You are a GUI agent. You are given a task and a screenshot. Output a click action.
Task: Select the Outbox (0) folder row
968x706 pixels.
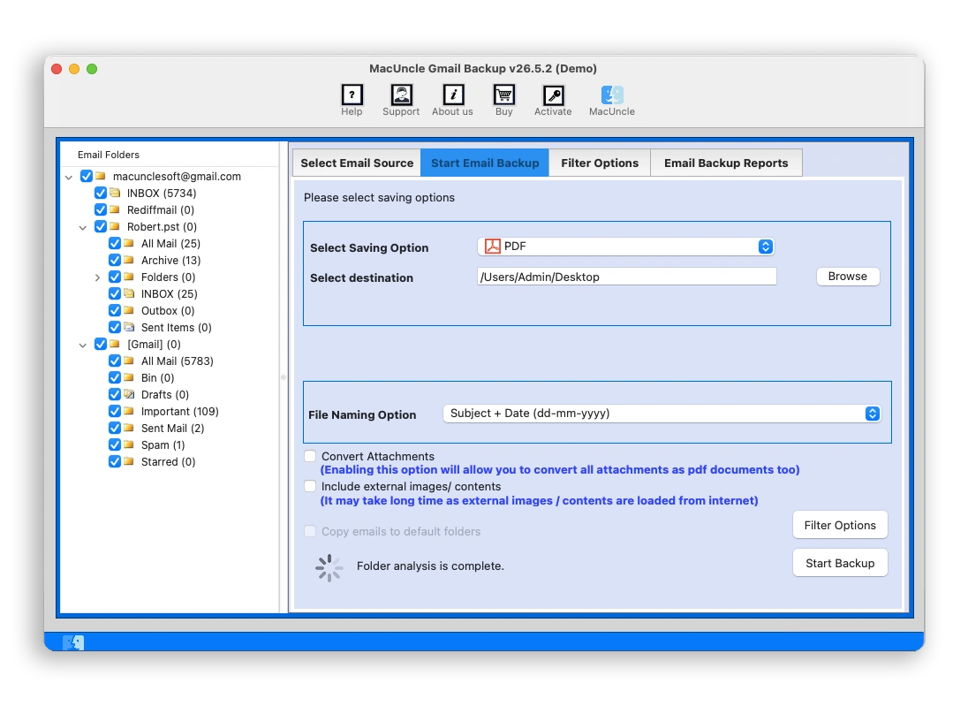pos(167,311)
